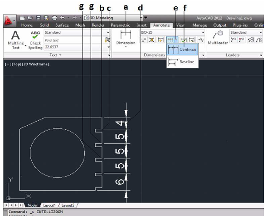The height and width of the screenshot is (216, 267).
Task: Click the Collect multileaders icon
Action: (259, 40)
